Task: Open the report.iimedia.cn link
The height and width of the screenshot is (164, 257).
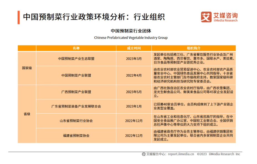Action: point(181,154)
